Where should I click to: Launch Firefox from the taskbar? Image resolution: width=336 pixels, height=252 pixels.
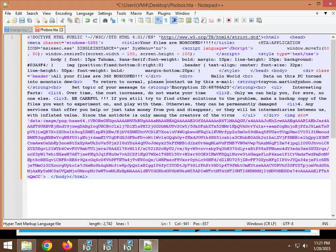tap(67, 245)
